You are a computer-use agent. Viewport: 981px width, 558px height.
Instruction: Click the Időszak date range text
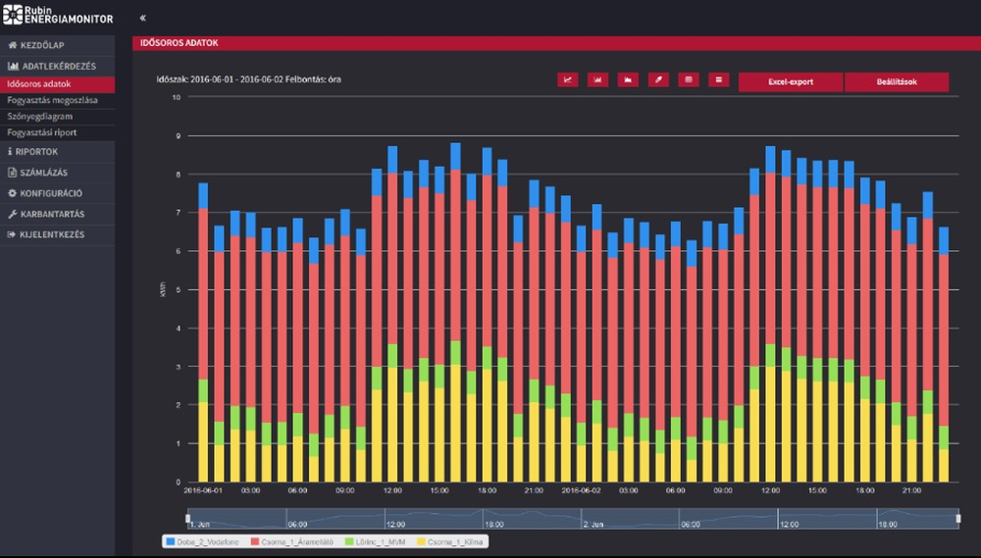click(248, 79)
